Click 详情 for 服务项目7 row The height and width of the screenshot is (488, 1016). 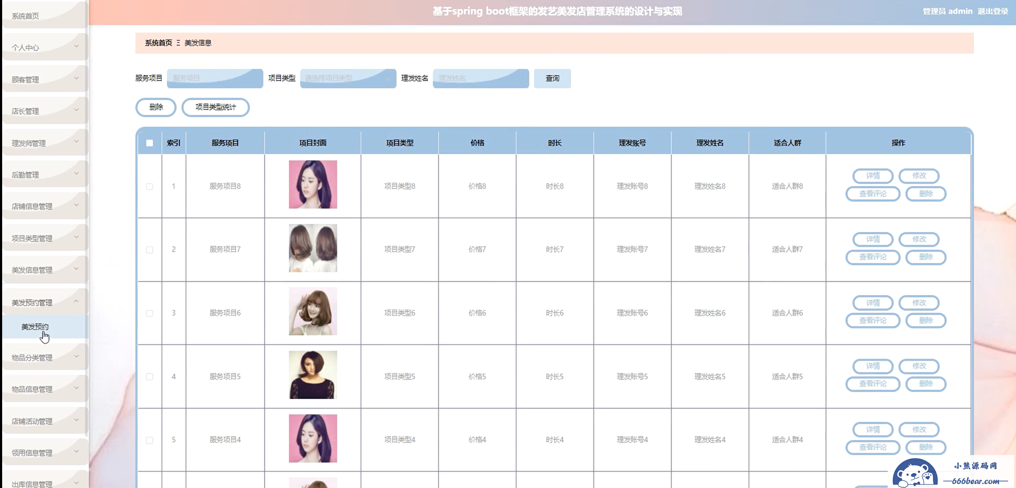click(873, 239)
